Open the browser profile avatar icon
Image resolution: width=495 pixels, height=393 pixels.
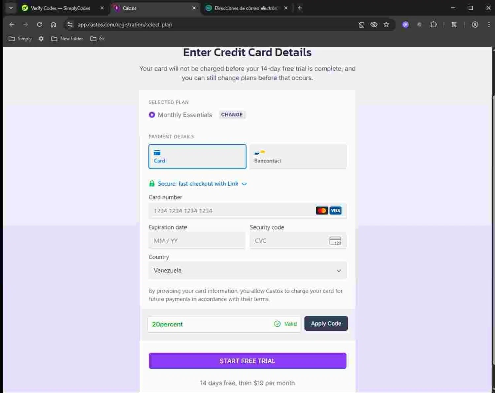[475, 25]
